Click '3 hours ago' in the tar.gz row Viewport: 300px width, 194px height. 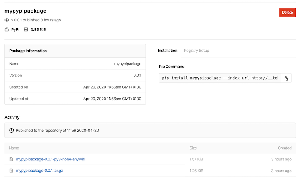(x=281, y=171)
